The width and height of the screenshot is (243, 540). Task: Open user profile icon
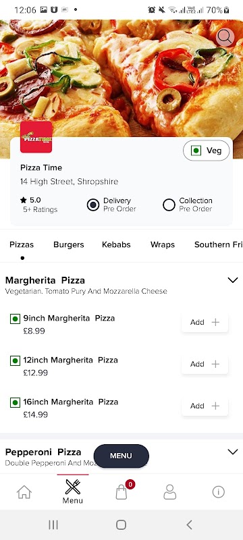pyautogui.click(x=169, y=492)
